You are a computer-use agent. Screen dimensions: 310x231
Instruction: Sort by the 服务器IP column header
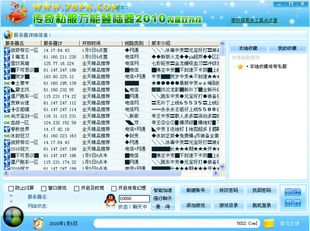pyautogui.click(x=61, y=43)
